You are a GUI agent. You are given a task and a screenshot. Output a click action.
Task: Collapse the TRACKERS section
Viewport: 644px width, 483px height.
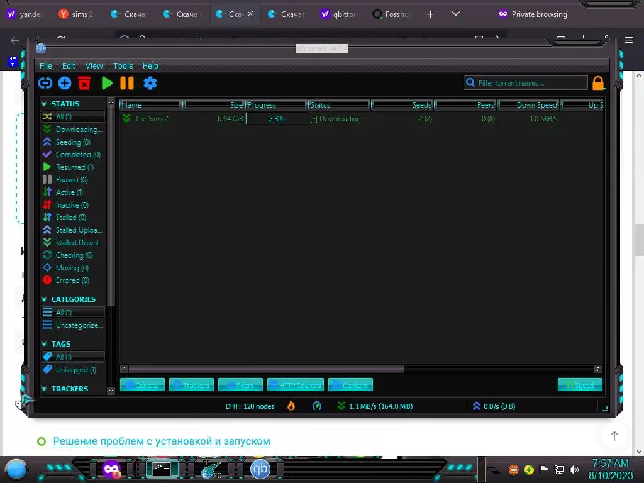click(45, 388)
